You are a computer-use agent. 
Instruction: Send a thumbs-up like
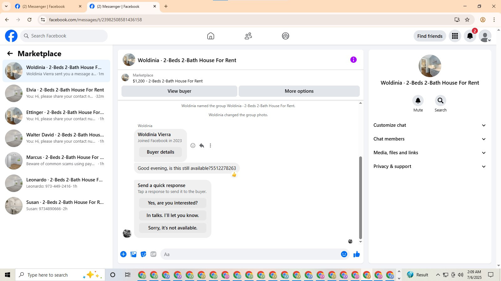point(357,254)
